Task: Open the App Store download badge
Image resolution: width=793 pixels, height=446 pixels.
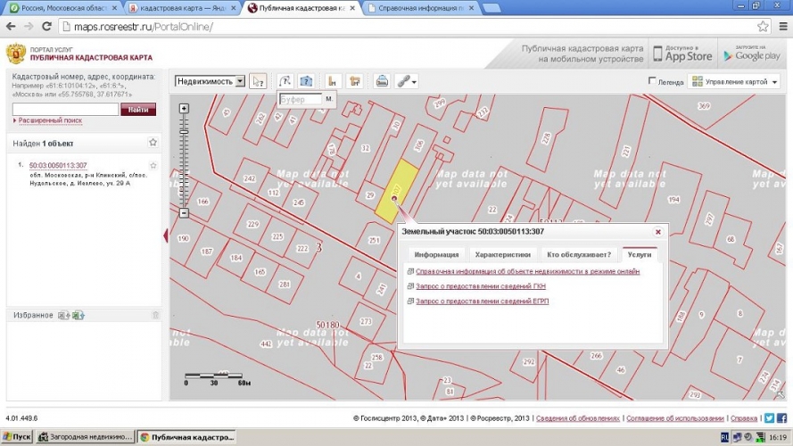Action: coord(682,54)
